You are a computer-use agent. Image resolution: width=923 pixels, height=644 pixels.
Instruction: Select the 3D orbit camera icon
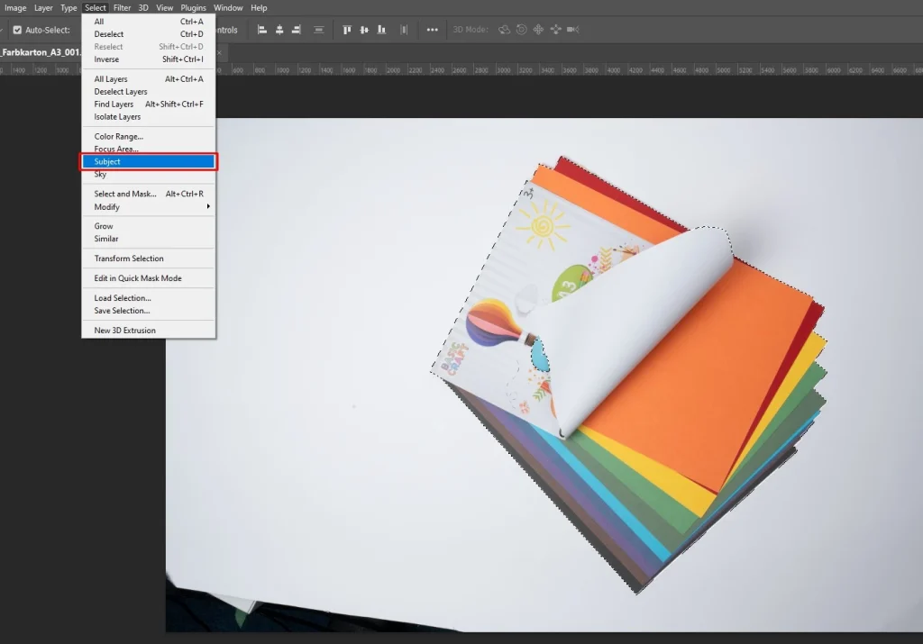tap(504, 30)
